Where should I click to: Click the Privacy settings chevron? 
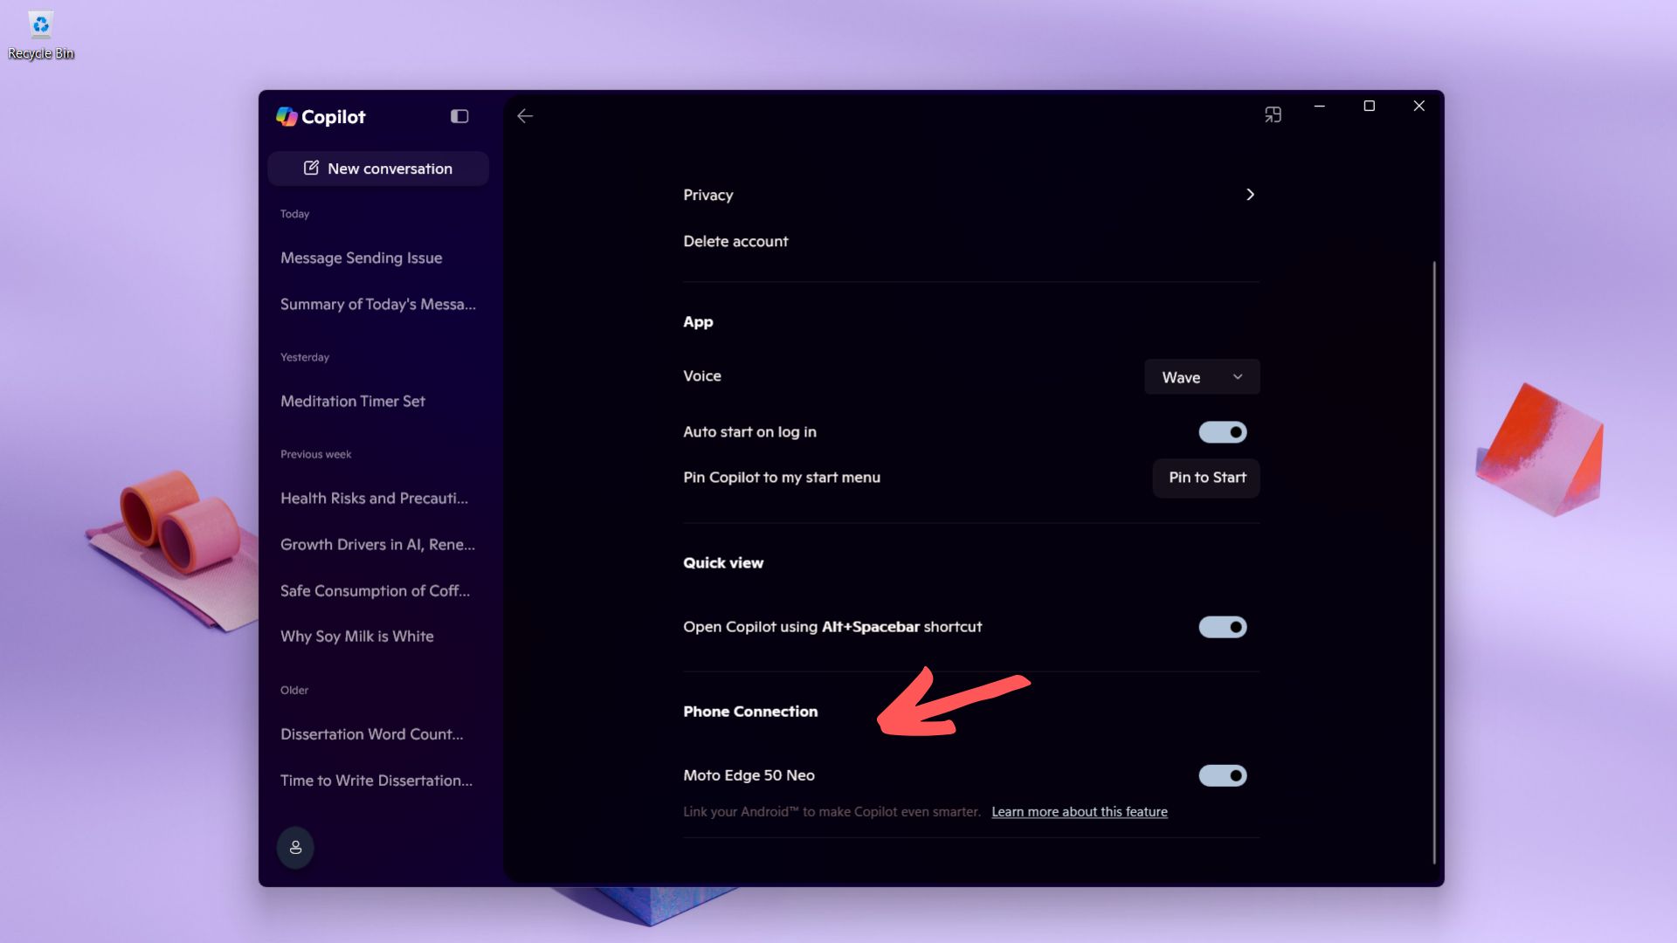click(x=1248, y=195)
